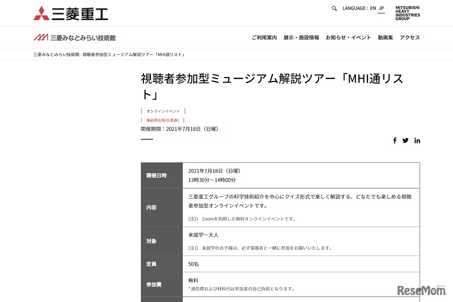Click the 三菱みなとみらい技術館 breadcrumb link
Image resolution: width=453 pixels, height=302 pixels.
(x=56, y=54)
